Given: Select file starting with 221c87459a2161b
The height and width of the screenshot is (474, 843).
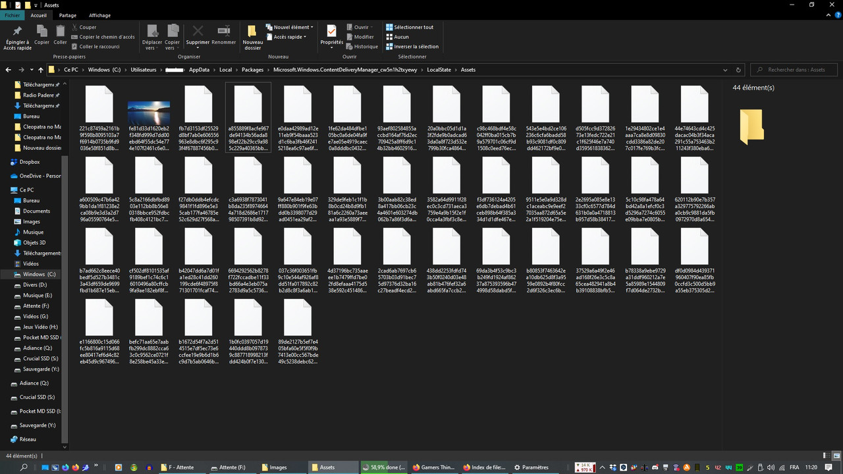Looking at the screenshot, I should [x=99, y=118].
